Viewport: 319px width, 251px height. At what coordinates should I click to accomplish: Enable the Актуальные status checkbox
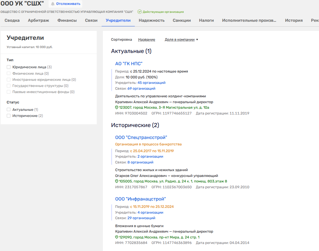[x=9, y=110]
